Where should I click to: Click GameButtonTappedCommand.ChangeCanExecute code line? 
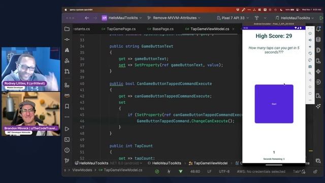point(185,121)
